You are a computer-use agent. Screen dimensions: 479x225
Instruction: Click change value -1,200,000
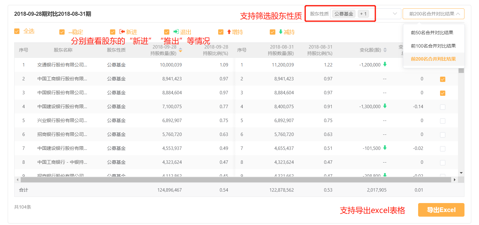tap(370, 65)
